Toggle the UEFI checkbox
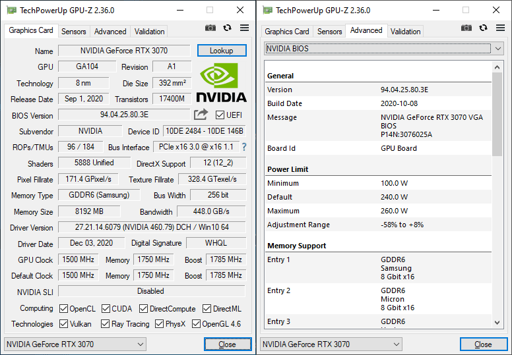Screen dimensions: 512x355 pyautogui.click(x=220, y=115)
